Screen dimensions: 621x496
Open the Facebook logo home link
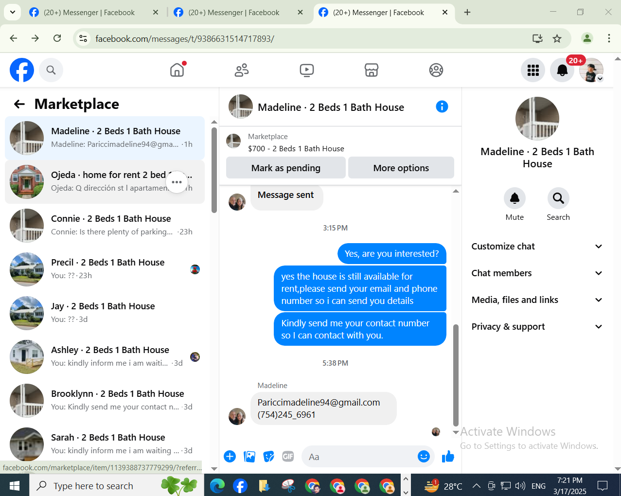click(22, 70)
